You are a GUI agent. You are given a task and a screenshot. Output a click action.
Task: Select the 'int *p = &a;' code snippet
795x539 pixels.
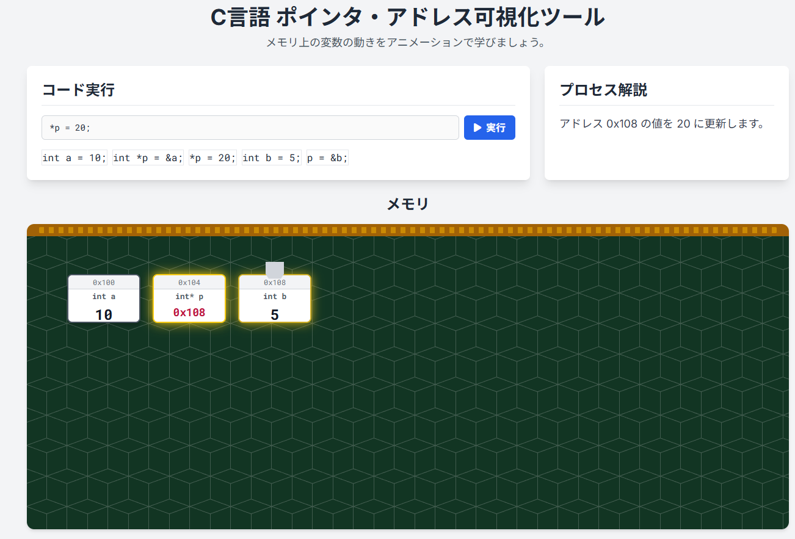click(148, 158)
